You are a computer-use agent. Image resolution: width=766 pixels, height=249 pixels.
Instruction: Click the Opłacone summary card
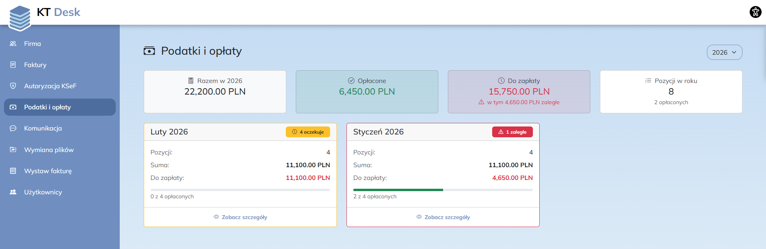point(366,92)
